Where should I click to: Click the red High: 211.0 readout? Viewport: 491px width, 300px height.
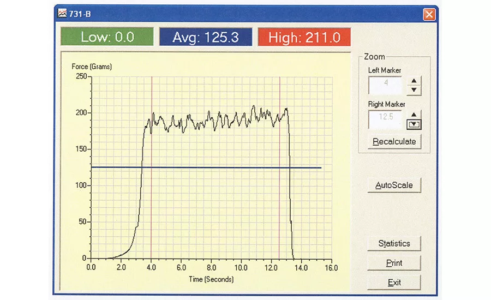[x=304, y=37]
